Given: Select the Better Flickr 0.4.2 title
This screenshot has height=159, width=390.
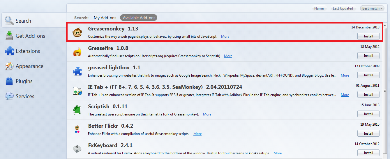Looking at the screenshot, I should coord(110,126).
